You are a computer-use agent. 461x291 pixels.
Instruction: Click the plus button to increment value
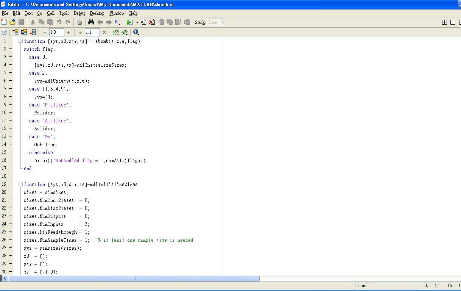pyautogui.click(x=69, y=33)
